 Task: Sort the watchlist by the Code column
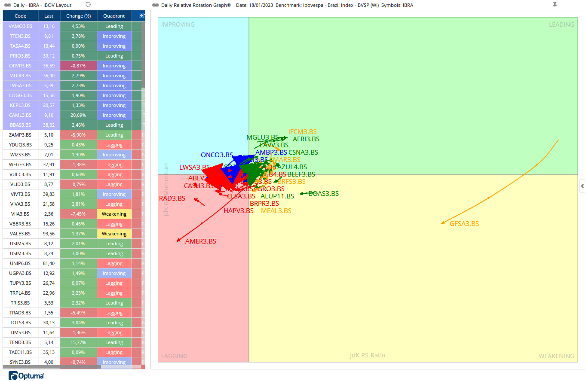(x=20, y=16)
